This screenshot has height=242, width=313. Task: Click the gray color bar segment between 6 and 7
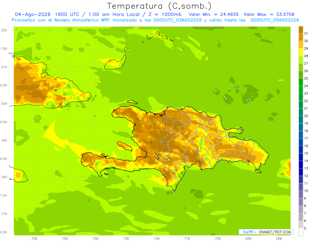pyautogui.click(x=301, y=217)
